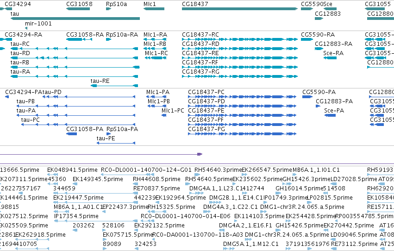Click EST IP17354.5prime

pos(76,216)
